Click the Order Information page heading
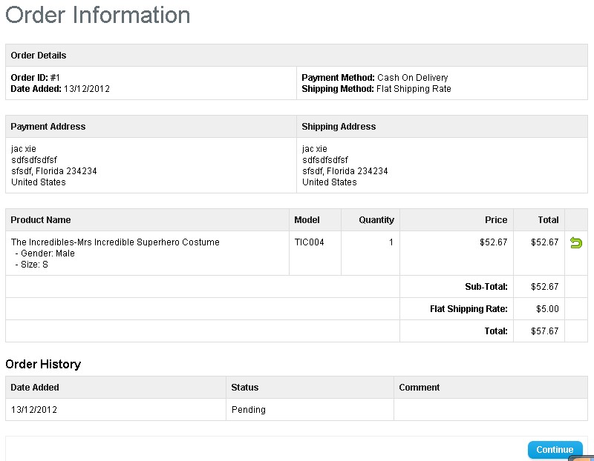594x461 pixels. click(98, 15)
